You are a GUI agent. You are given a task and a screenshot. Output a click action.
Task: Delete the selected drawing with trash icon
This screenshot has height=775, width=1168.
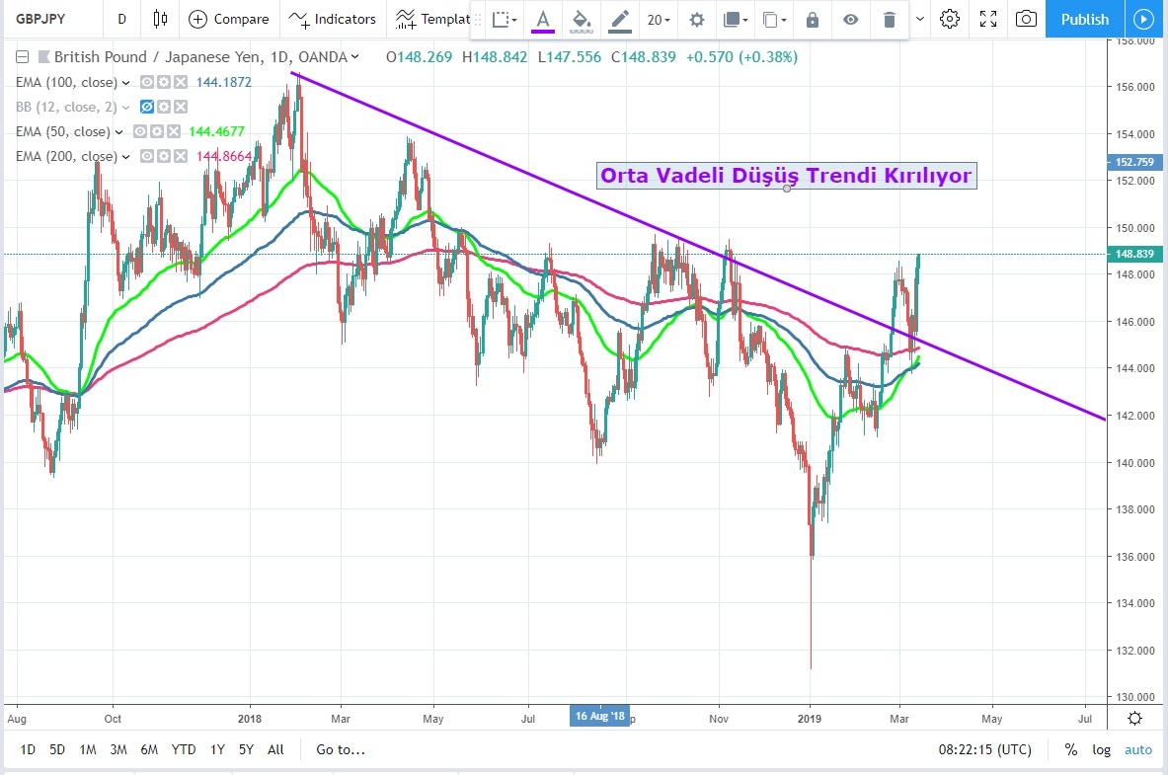click(x=889, y=20)
